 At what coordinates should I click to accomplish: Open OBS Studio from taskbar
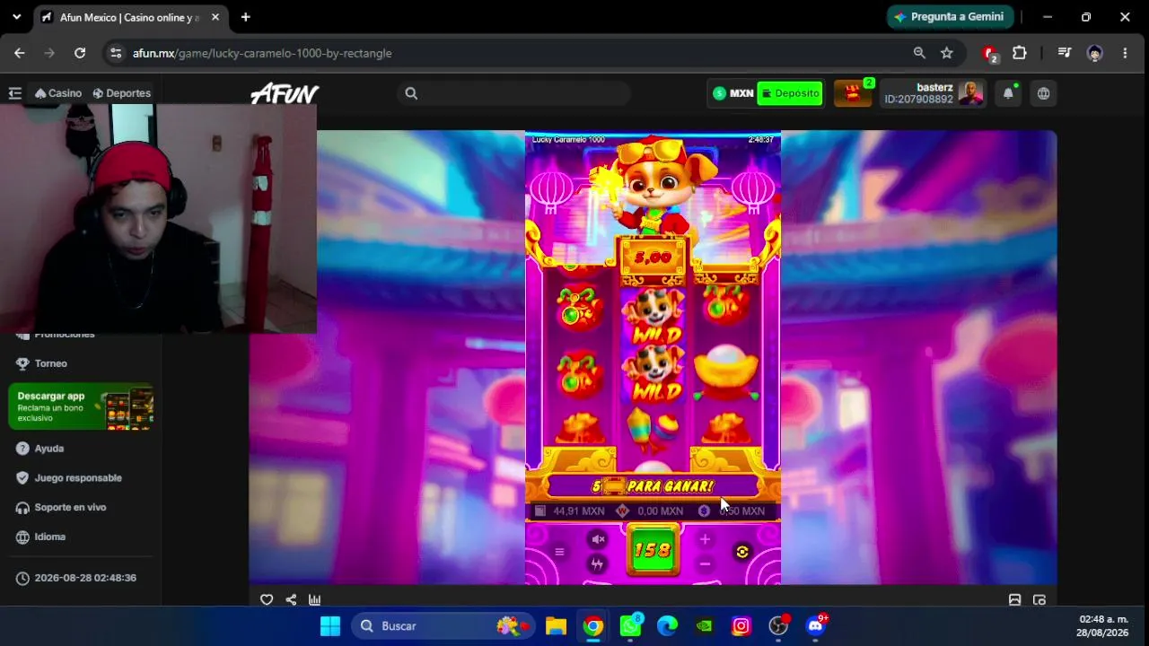[x=778, y=626]
